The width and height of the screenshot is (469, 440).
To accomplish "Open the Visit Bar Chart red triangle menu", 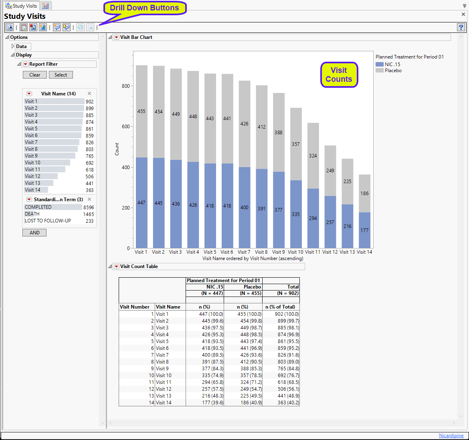I will (116, 37).
